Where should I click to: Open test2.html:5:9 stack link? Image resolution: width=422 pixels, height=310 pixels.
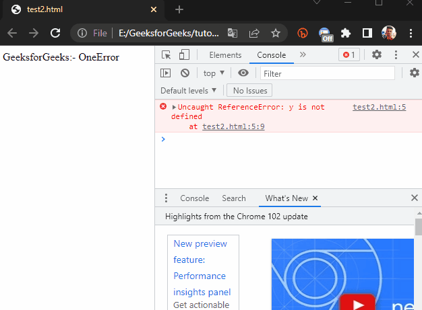click(233, 126)
